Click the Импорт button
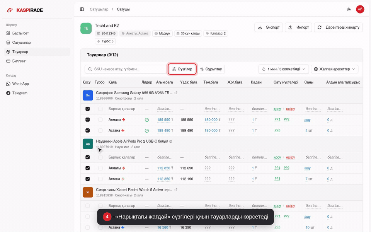The height and width of the screenshot is (232, 371). 298,27
